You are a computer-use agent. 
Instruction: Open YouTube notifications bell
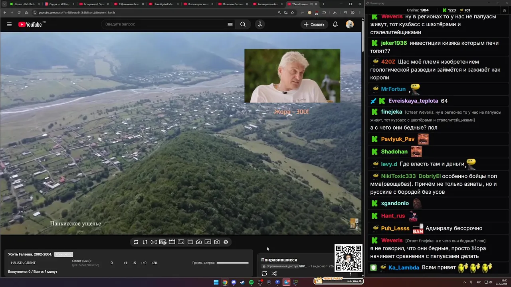335,24
